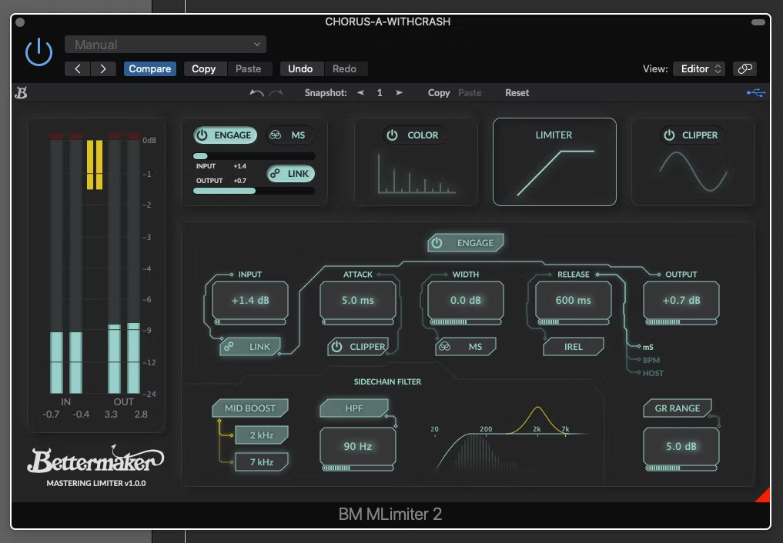Open the CLIPPER sine wave display

[x=693, y=172]
